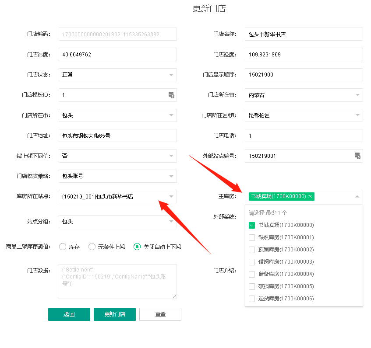Click into the 门店名称 input field
This screenshot has height=348, width=371.
coord(304,34)
